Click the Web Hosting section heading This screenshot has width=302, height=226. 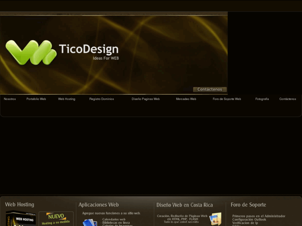(20, 204)
